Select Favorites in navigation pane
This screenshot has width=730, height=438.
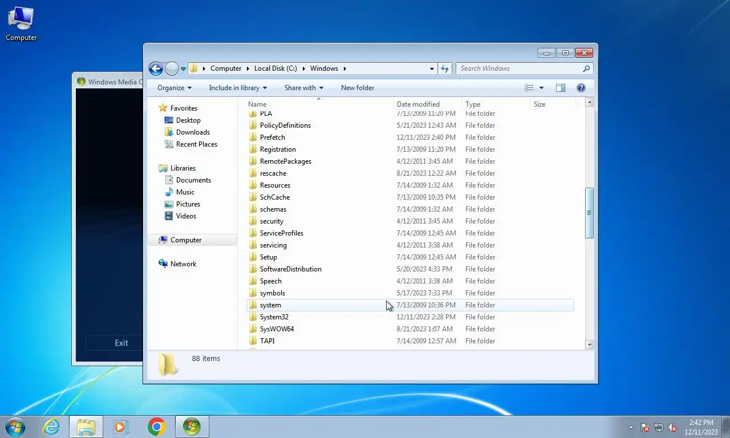[x=184, y=108]
